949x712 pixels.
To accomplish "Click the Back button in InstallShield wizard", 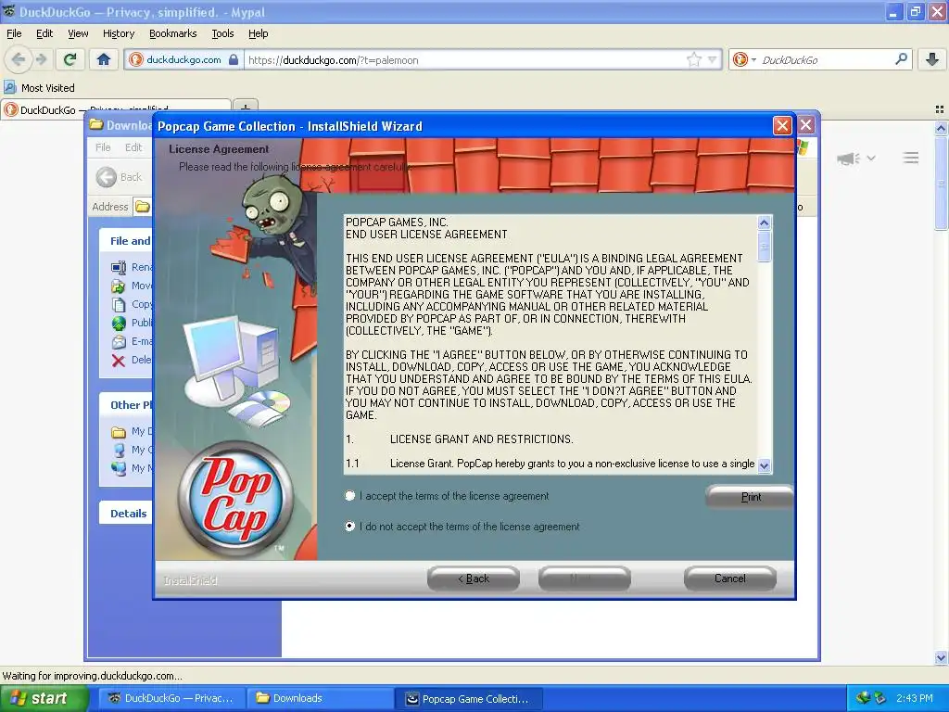I will pyautogui.click(x=474, y=578).
